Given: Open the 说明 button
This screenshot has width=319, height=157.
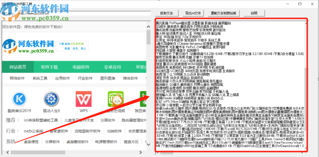Looking at the screenshot, I should pyautogui.click(x=254, y=13).
